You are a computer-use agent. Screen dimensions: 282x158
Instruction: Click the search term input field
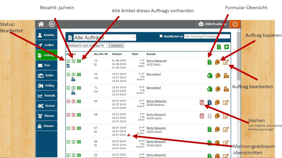coord(206,36)
